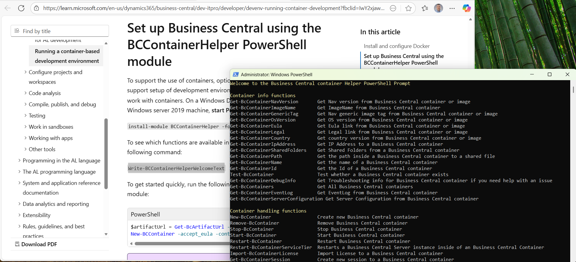Click install-module BCContainerHelper command

pos(179,126)
